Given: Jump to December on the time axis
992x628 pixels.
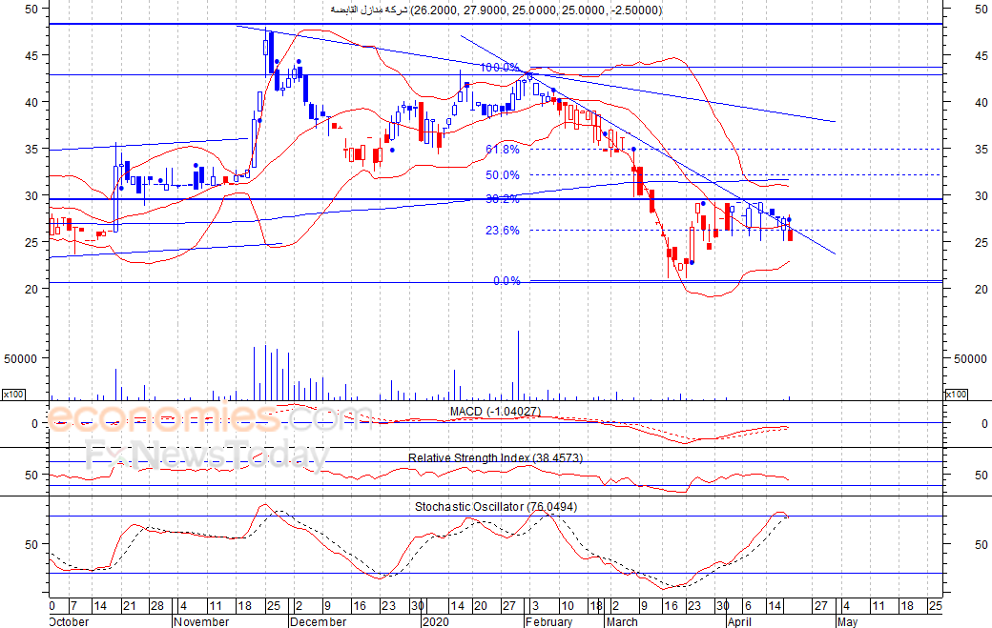Looking at the screenshot, I should click(318, 621).
